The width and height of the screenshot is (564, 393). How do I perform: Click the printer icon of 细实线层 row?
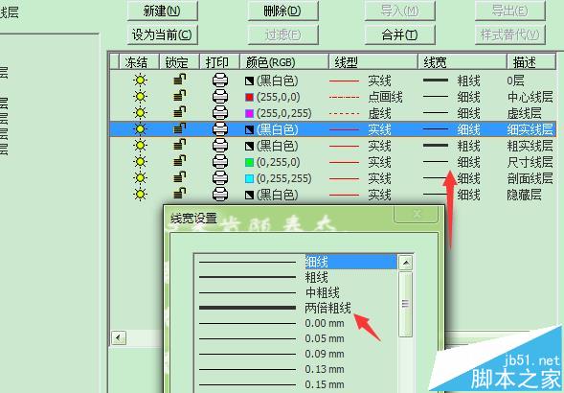[220, 129]
